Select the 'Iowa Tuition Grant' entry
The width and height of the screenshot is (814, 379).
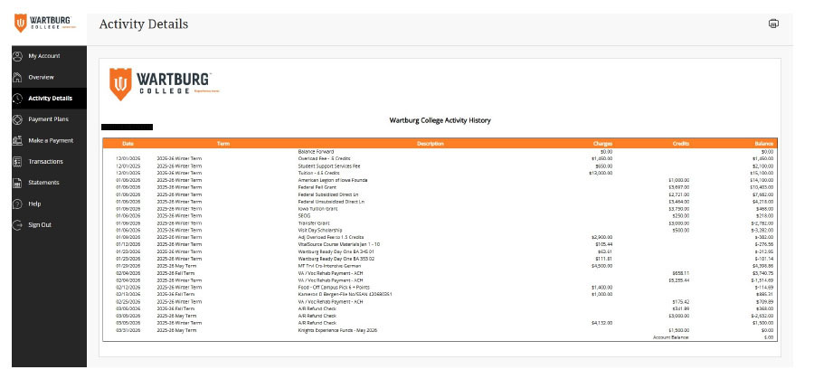click(317, 209)
